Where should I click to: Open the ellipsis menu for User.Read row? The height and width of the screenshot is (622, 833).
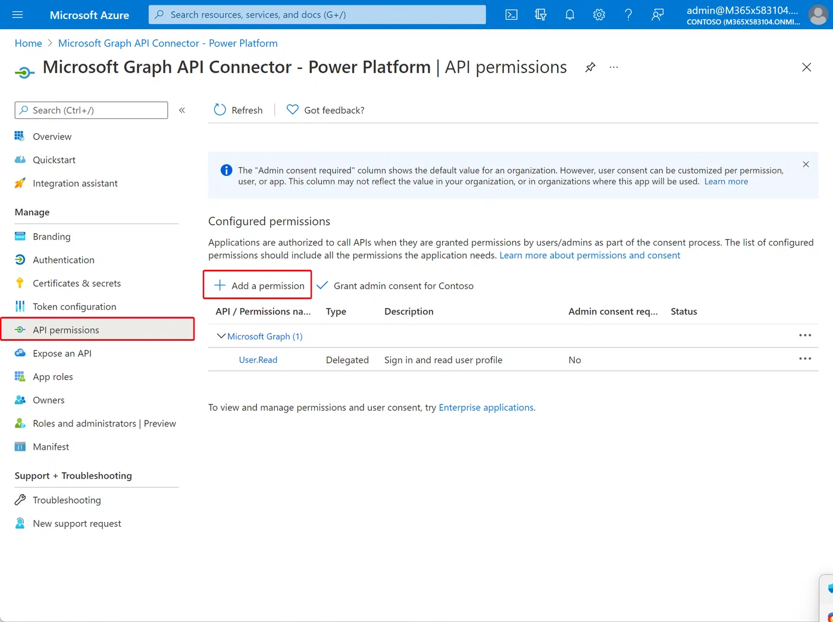tap(805, 359)
